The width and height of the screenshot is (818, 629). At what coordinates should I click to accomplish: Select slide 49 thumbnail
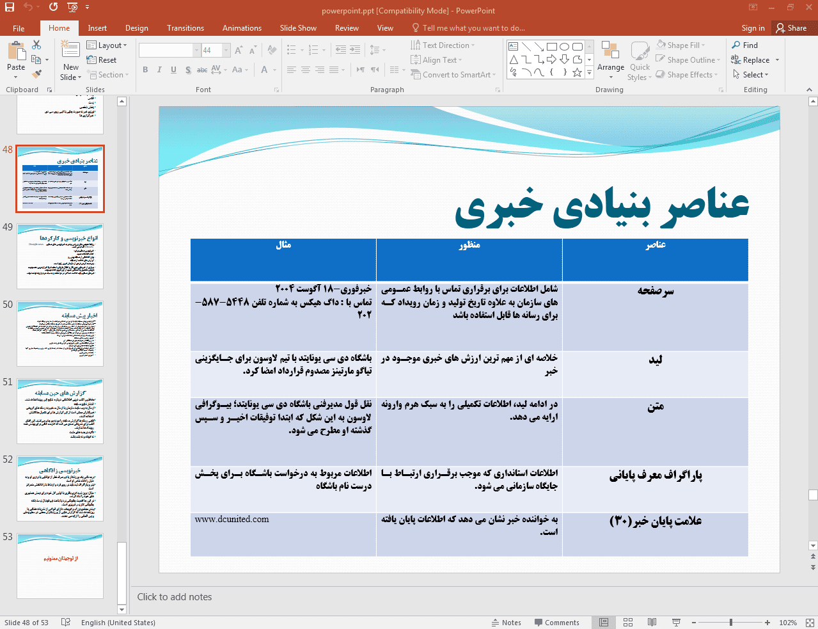tap(60, 256)
